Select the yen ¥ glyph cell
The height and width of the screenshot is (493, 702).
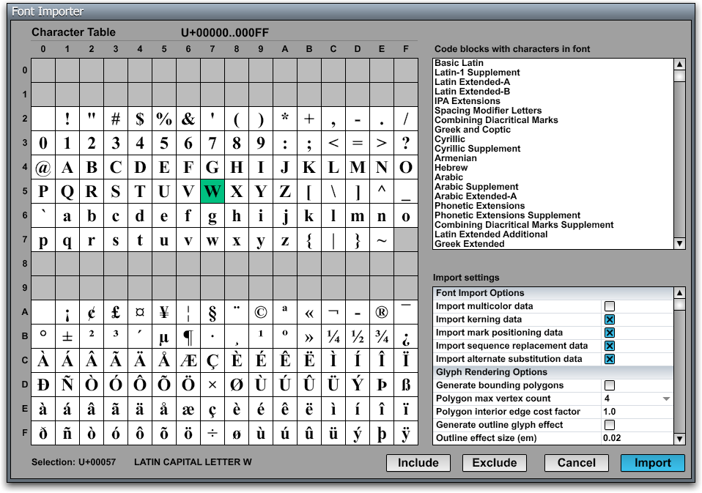tap(164, 312)
